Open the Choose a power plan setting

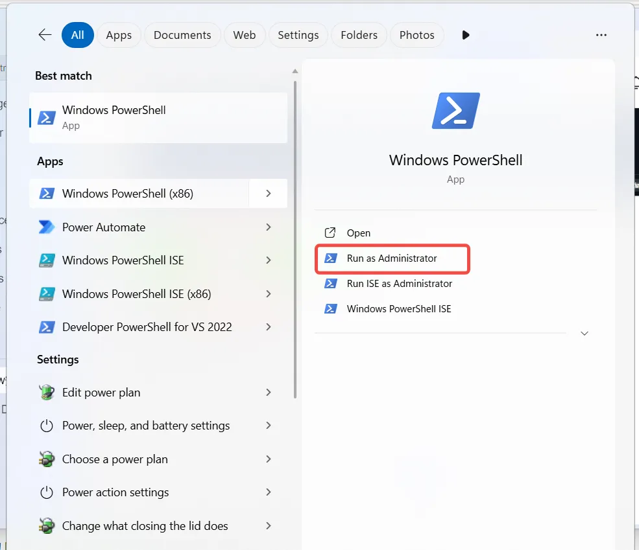[158, 459]
